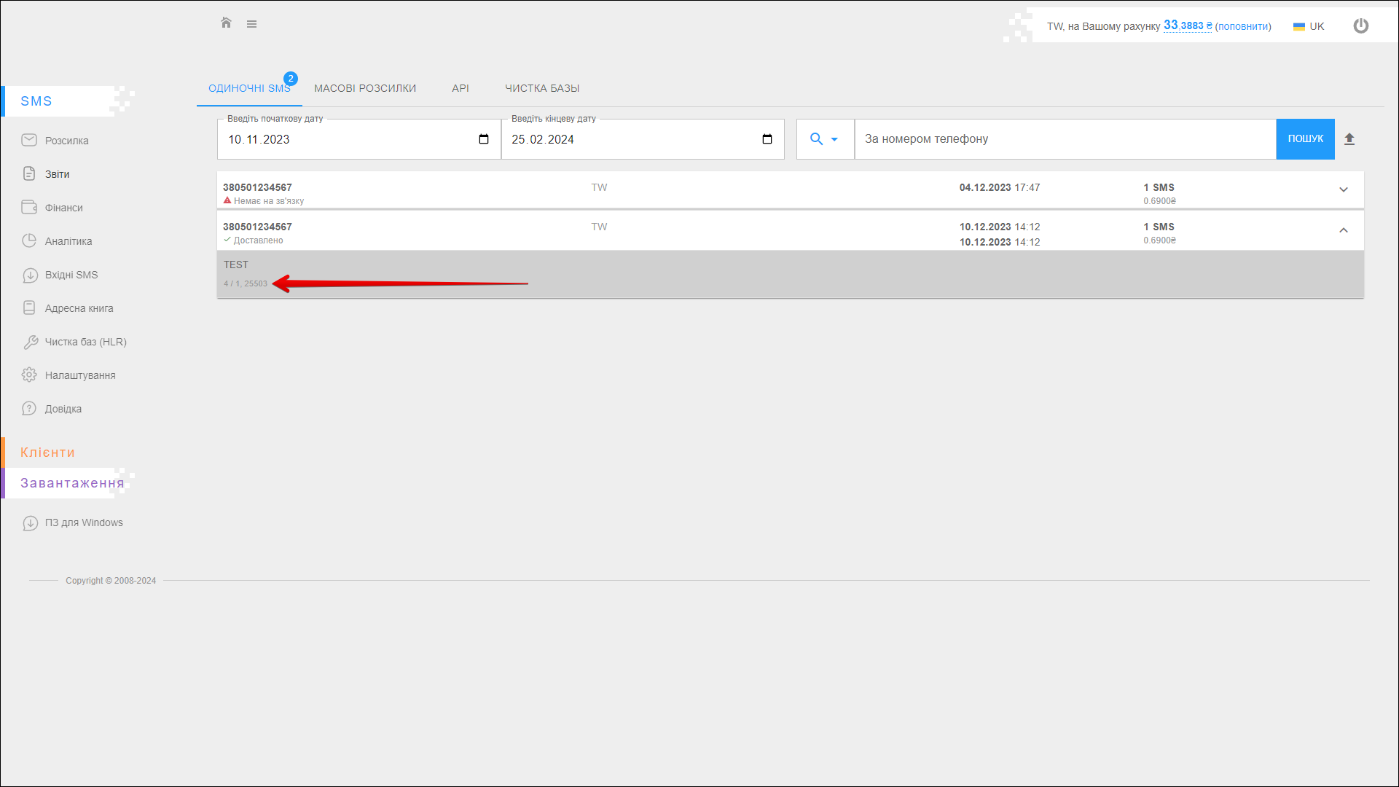1399x787 pixels.
Task: Switch to МАСОВІ РОЗСИЛКИ tab
Action: (x=365, y=88)
